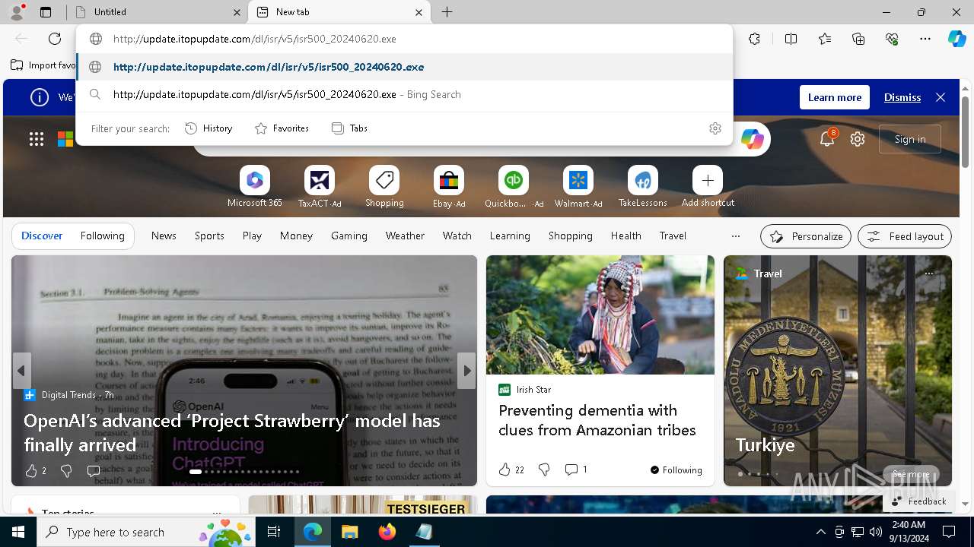Open the Walmart shortcut tile
The image size is (974, 547).
point(578,187)
